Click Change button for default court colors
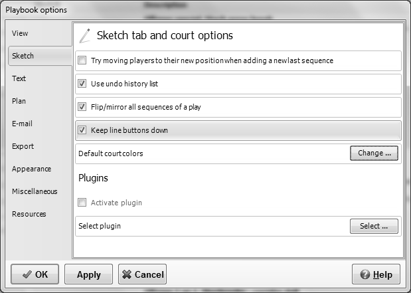Image resolution: width=411 pixels, height=293 pixels. 374,153
